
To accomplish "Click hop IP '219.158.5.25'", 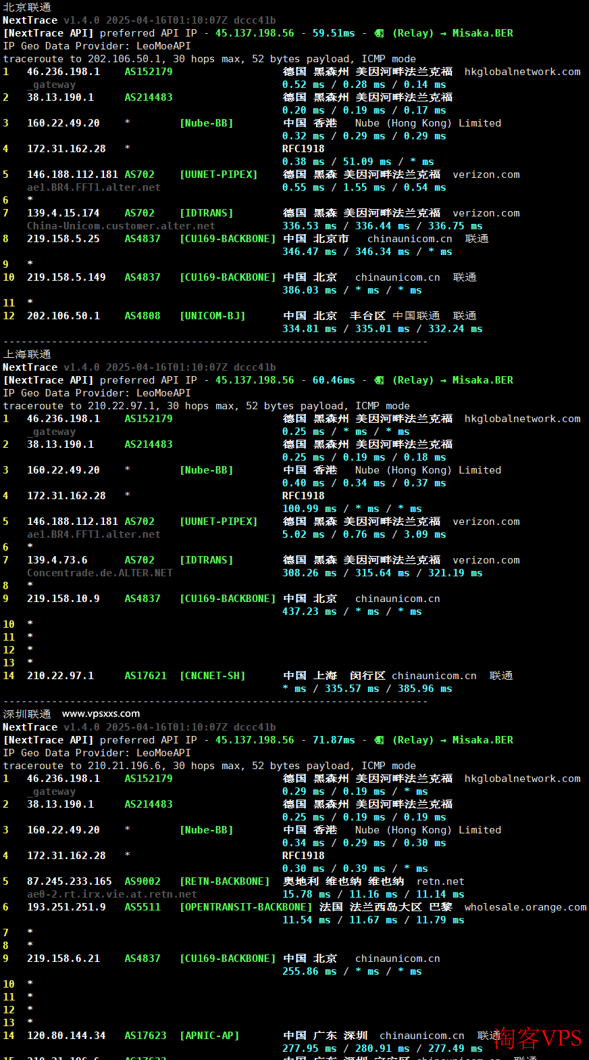I will (63, 239).
